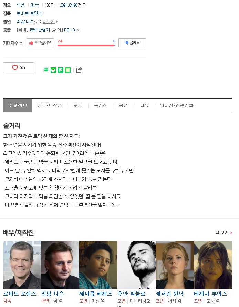Click the yellow memo share icon
The image size is (239, 307).
(68, 70)
